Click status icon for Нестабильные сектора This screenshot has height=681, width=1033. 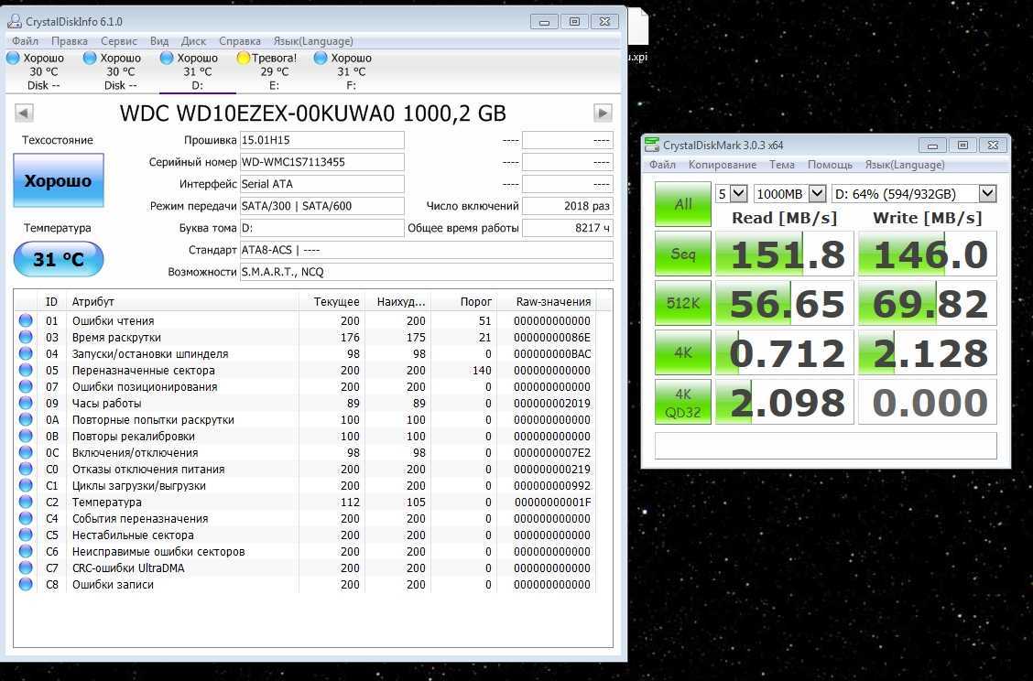26,535
